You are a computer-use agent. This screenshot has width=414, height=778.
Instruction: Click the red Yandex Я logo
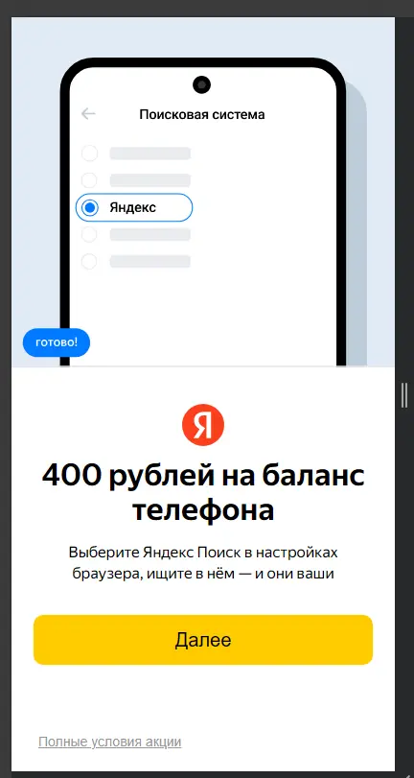[203, 425]
